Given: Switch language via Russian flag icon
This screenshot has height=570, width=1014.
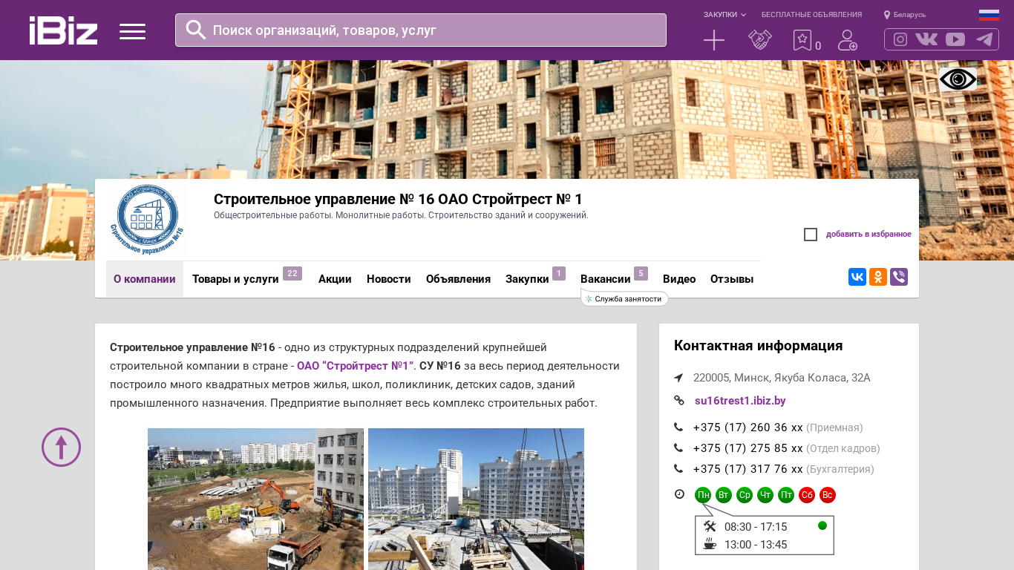Looking at the screenshot, I should point(989,15).
